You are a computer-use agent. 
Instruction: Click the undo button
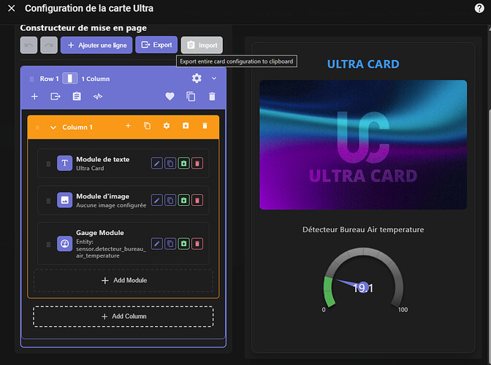tap(28, 45)
